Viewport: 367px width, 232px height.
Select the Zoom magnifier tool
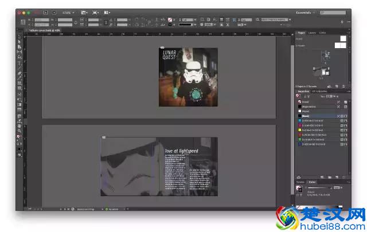(x=19, y=131)
